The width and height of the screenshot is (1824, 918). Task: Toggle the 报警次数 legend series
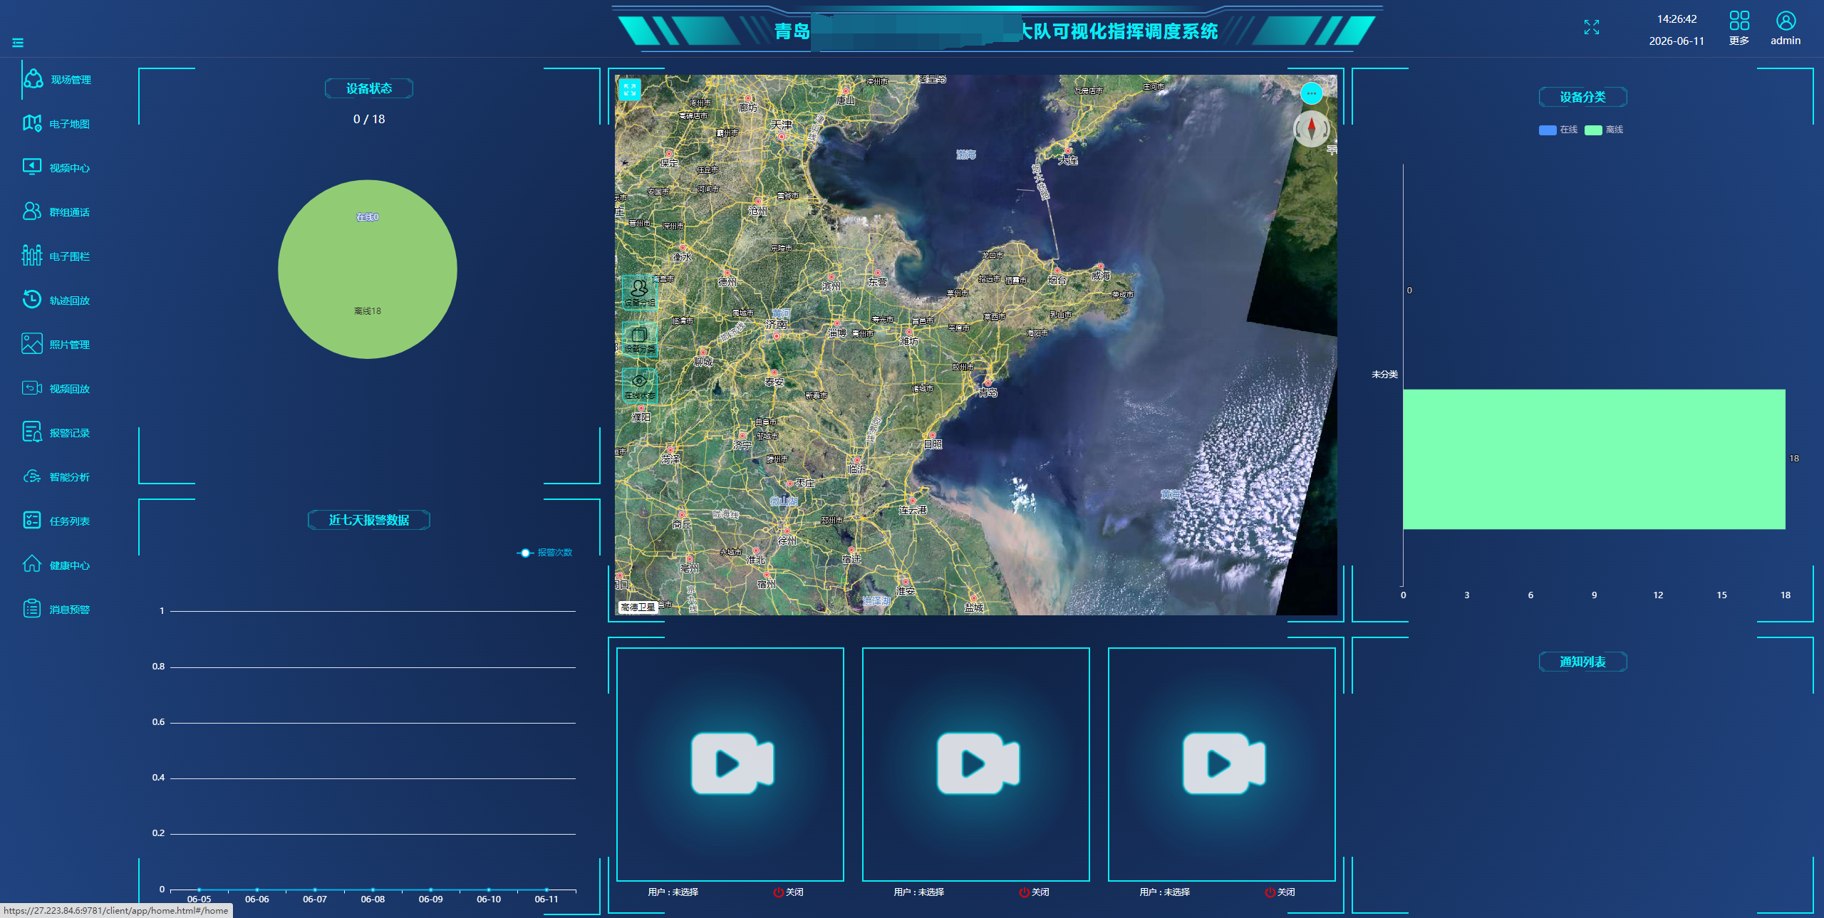point(544,553)
